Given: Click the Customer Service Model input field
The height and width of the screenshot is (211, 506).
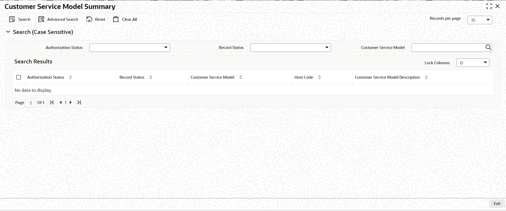Looking at the screenshot, I should (448, 48).
